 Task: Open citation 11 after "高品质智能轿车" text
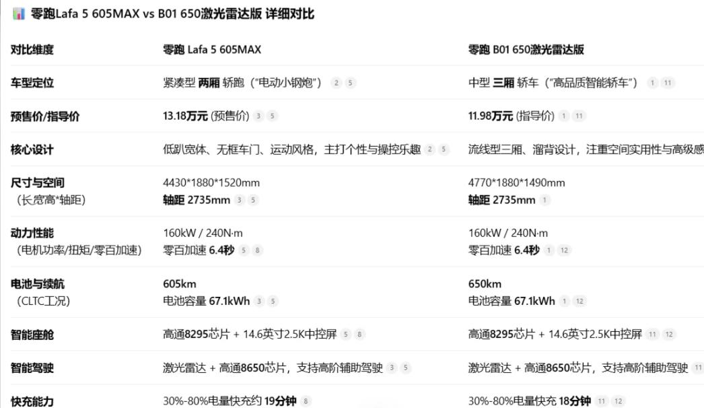668,83
